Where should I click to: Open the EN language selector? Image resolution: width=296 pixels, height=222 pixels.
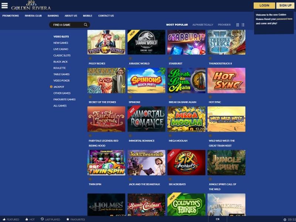pyautogui.click(x=218, y=219)
